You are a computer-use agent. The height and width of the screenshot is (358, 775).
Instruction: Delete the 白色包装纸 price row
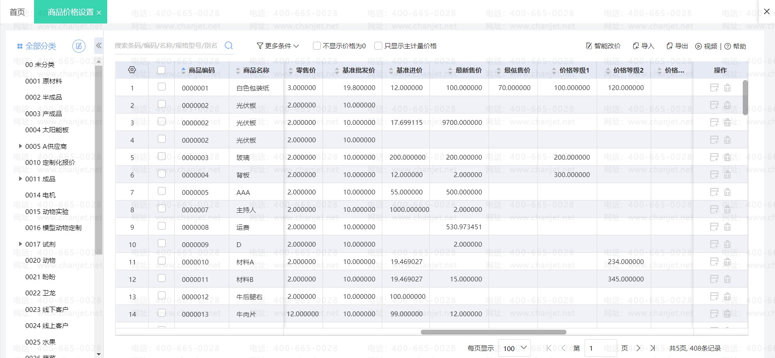pos(727,87)
